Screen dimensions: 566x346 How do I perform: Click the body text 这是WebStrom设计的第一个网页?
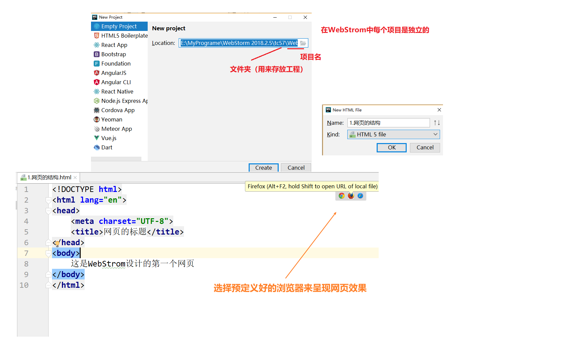[x=132, y=264]
